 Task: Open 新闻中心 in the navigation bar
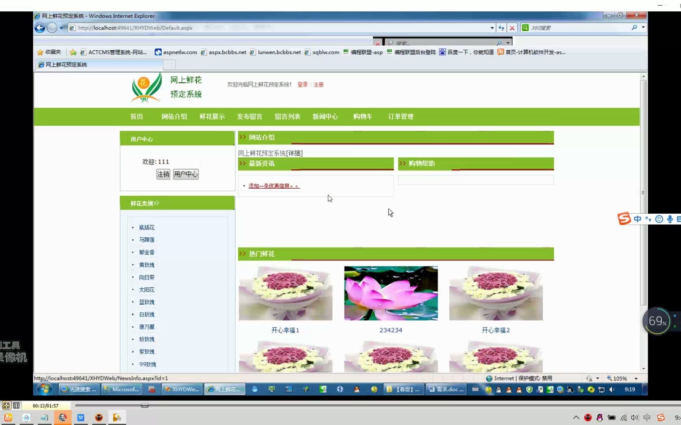pyautogui.click(x=325, y=116)
